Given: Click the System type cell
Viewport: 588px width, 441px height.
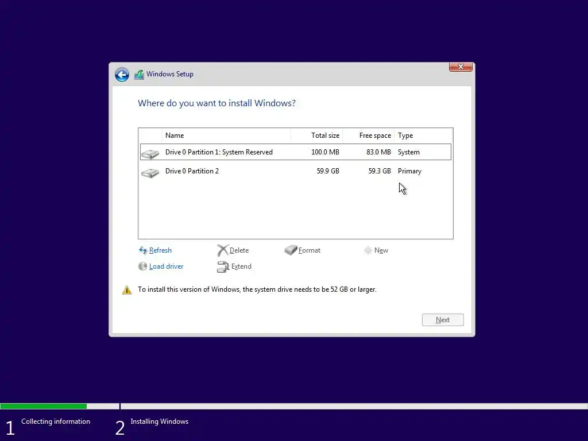Looking at the screenshot, I should 409,152.
